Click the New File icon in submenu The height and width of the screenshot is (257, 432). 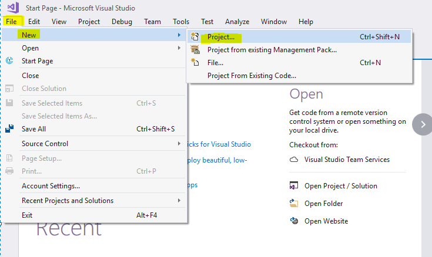195,62
